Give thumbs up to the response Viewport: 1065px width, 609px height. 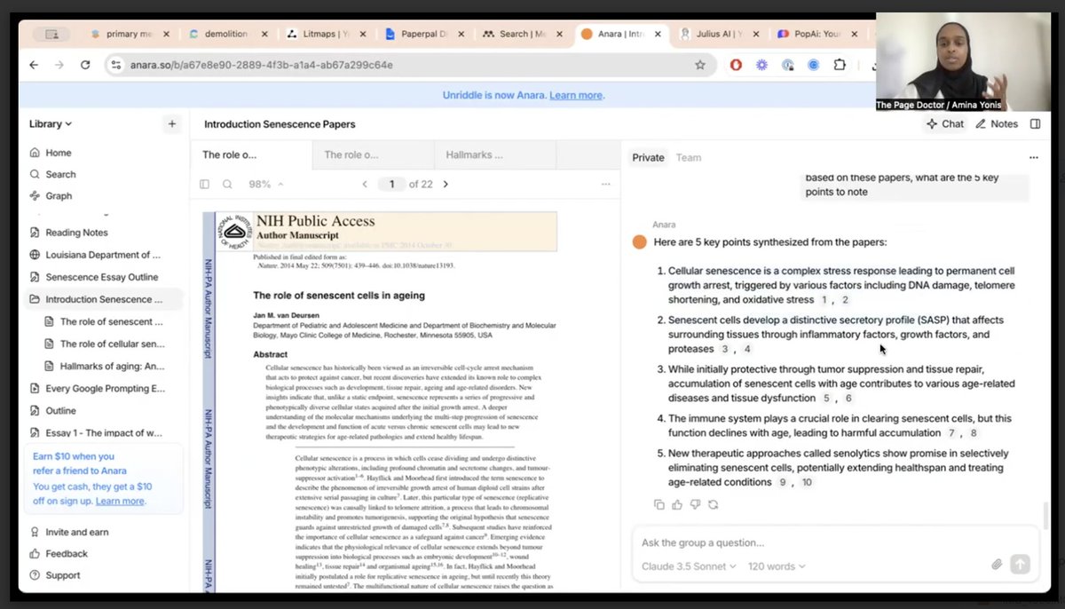pos(677,504)
